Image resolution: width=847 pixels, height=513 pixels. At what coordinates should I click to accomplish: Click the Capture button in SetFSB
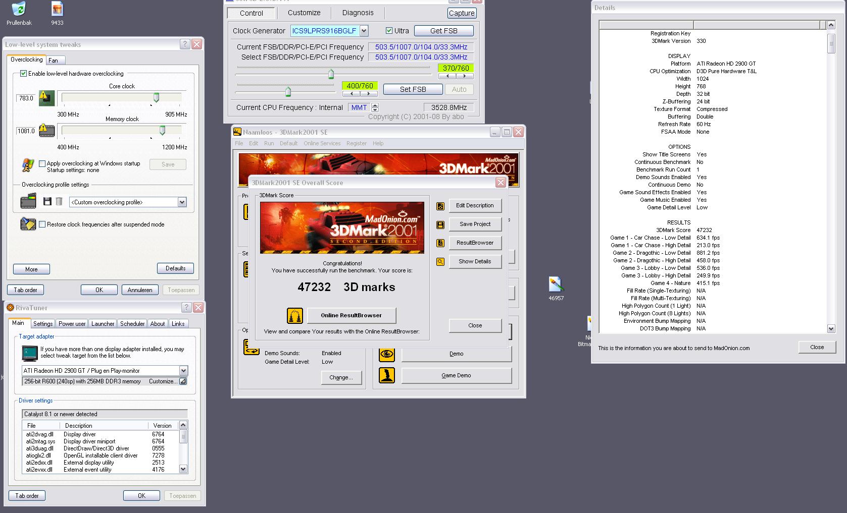click(x=462, y=13)
